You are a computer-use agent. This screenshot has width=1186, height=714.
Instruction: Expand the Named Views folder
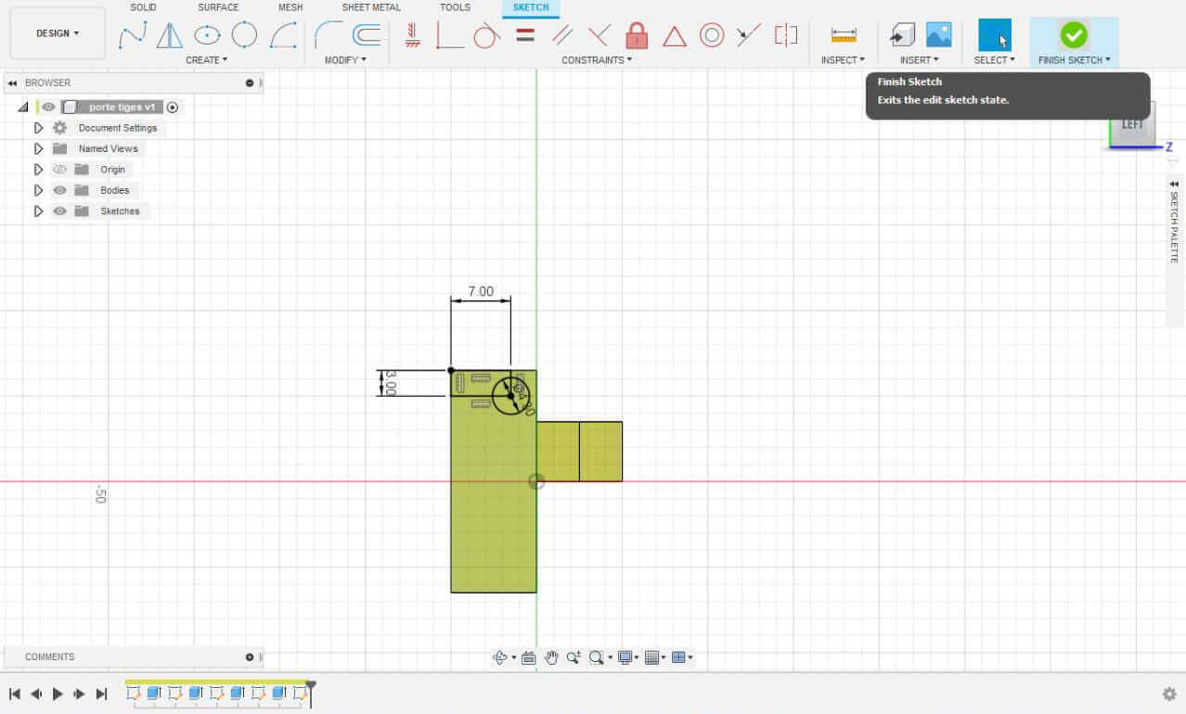pyautogui.click(x=38, y=148)
